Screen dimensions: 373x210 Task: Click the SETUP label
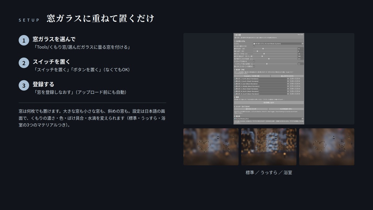tap(29, 20)
